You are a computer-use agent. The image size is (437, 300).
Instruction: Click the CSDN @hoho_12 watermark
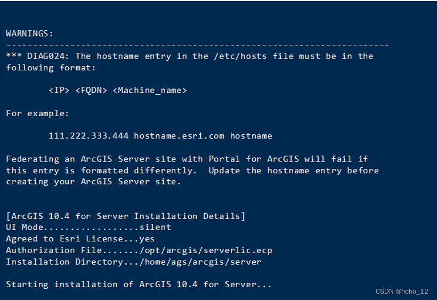pyautogui.click(x=402, y=291)
